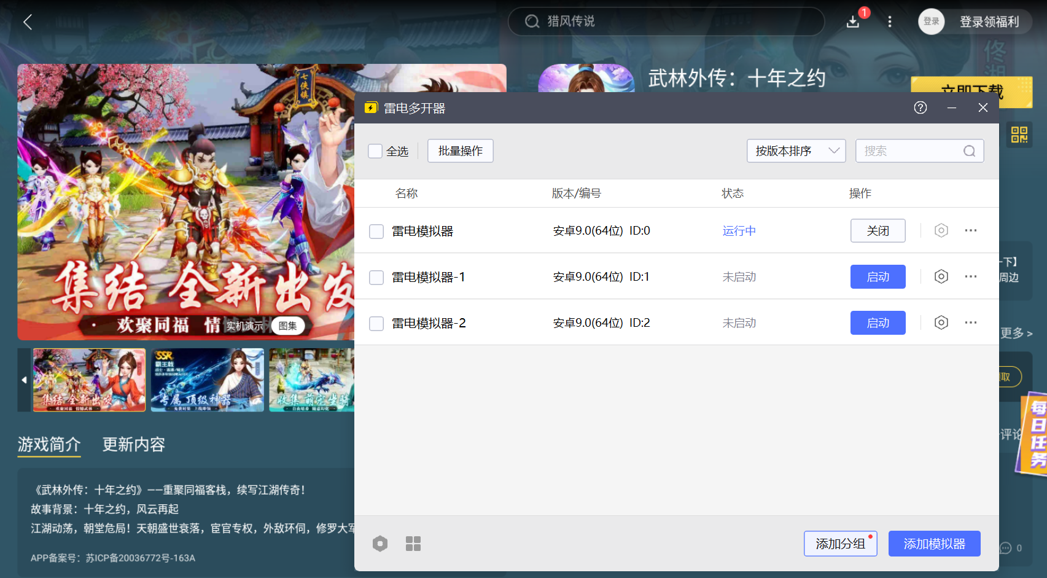
Task: Click the login avatar icon
Action: [931, 21]
